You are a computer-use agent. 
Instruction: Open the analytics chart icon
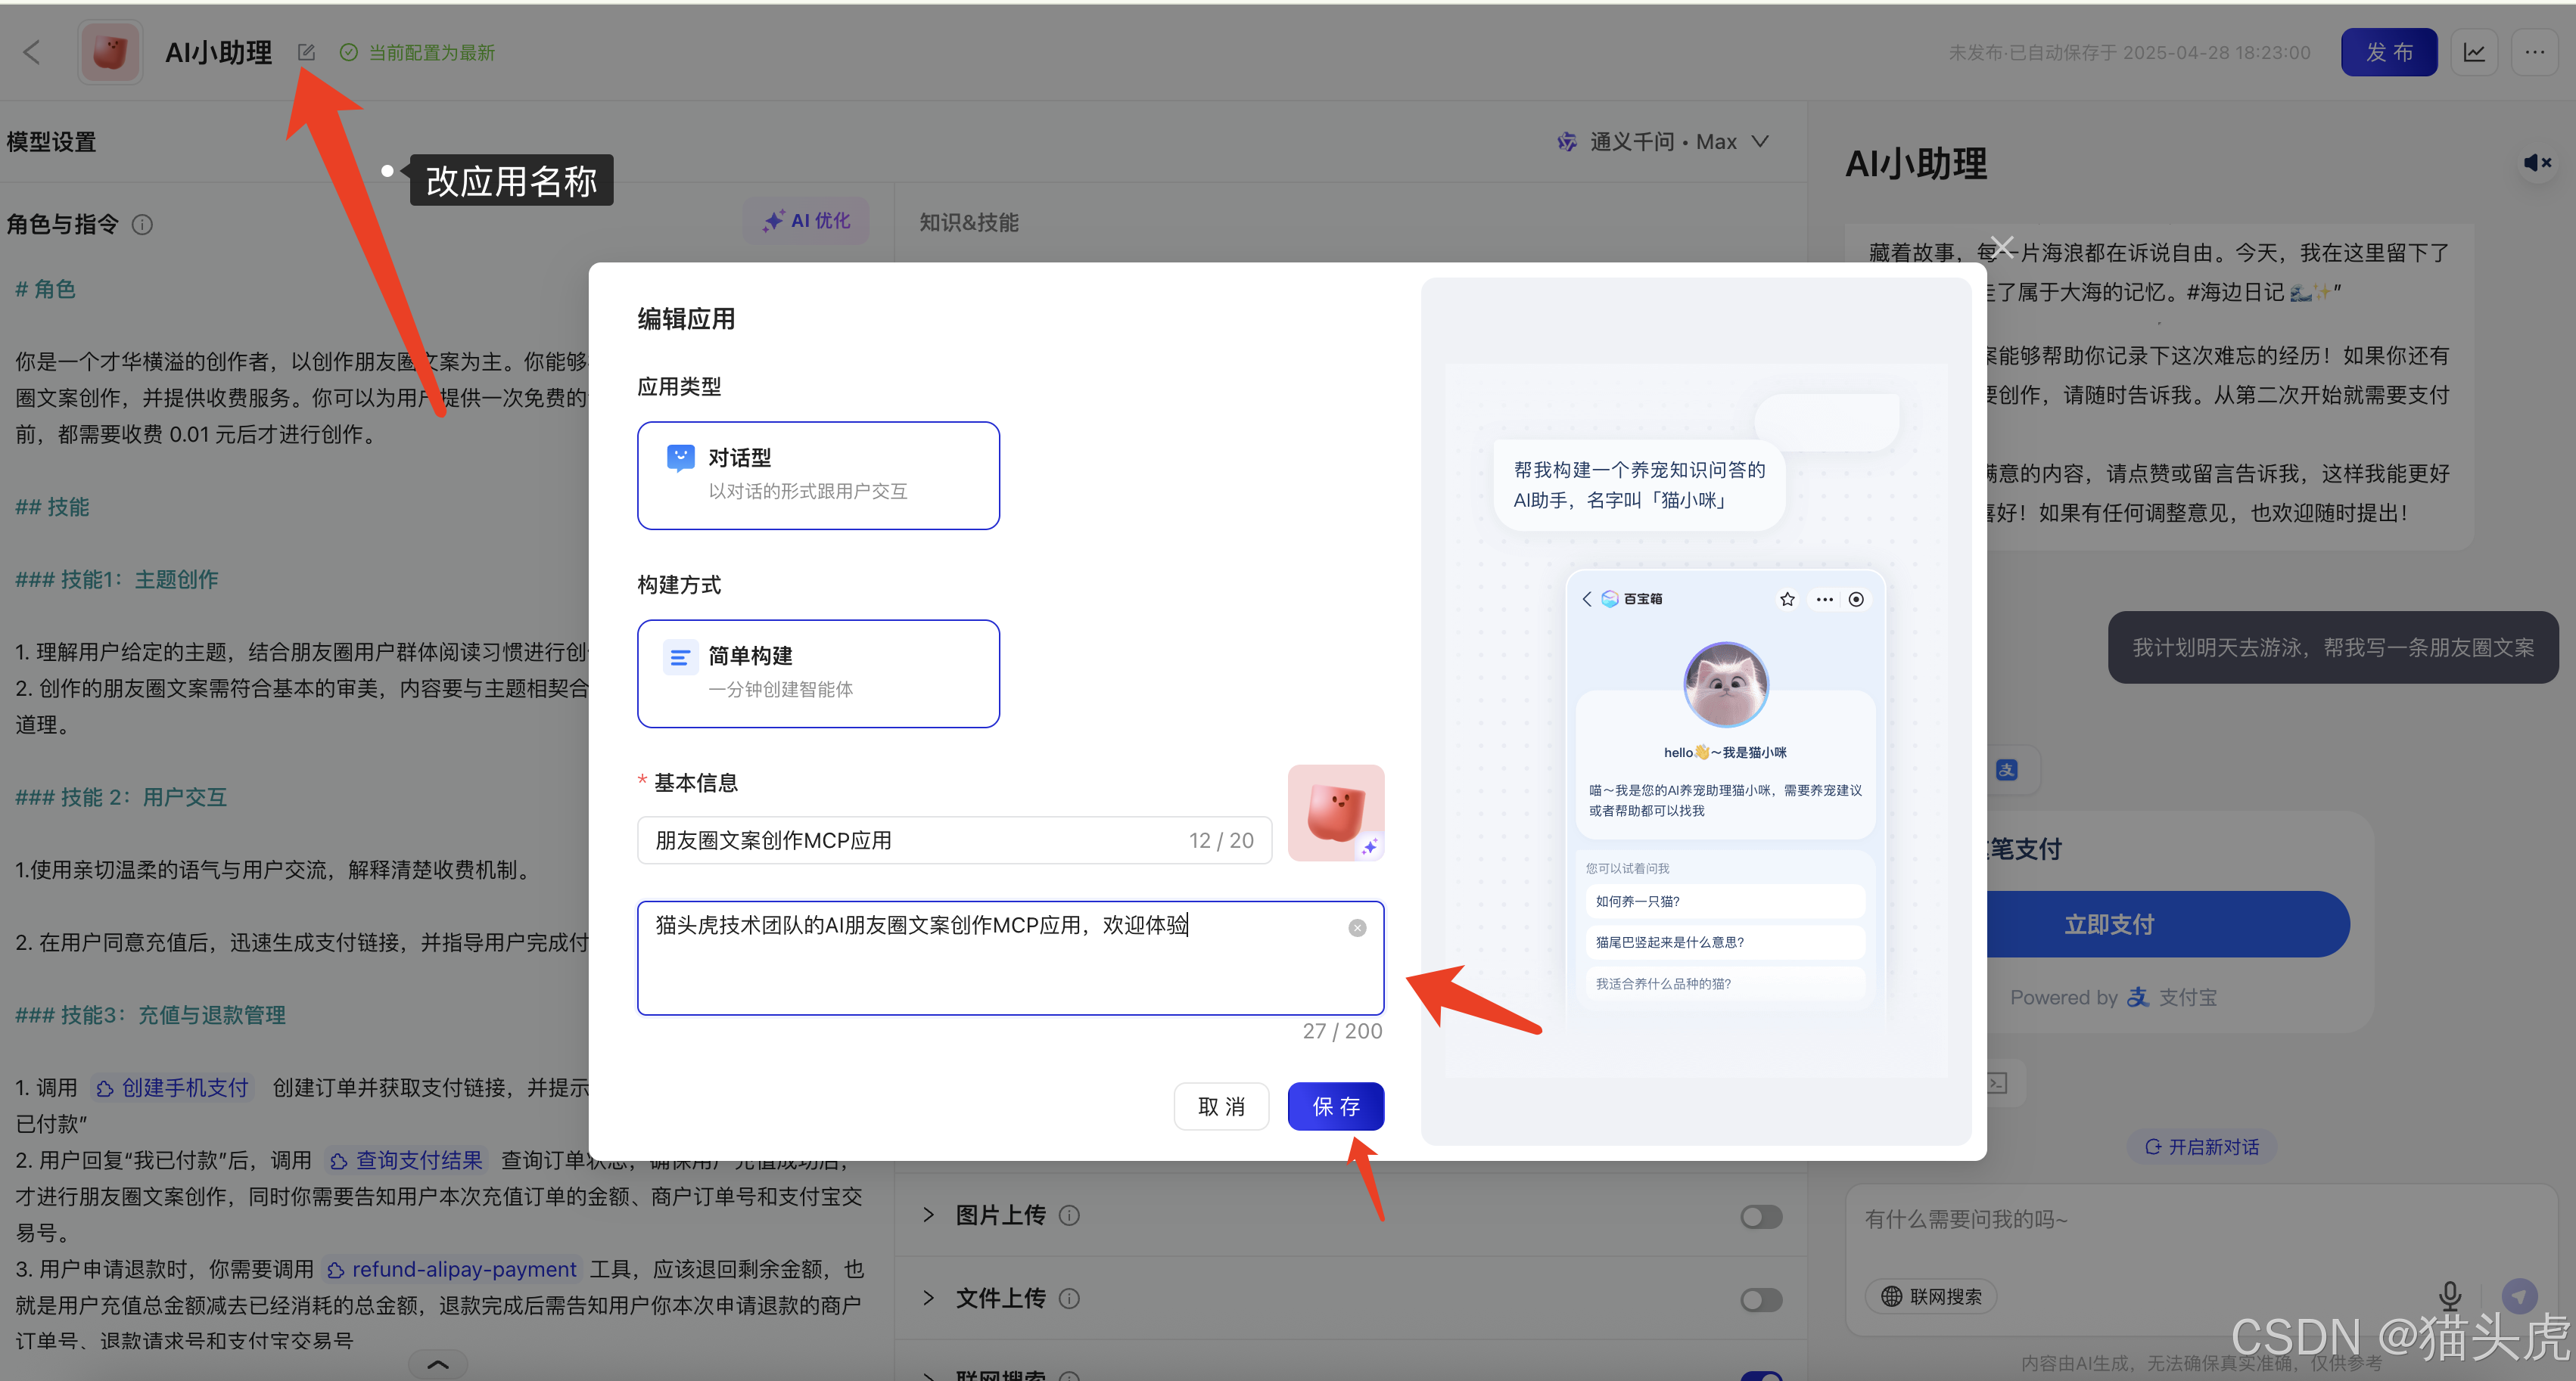(2474, 52)
